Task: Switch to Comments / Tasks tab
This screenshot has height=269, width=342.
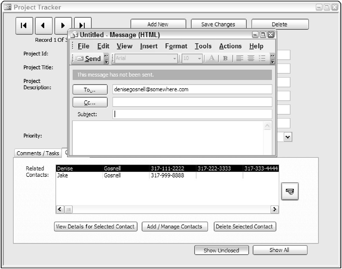Action: click(x=38, y=153)
